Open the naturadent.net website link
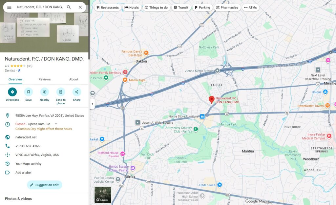This screenshot has width=336, height=205. (26, 137)
